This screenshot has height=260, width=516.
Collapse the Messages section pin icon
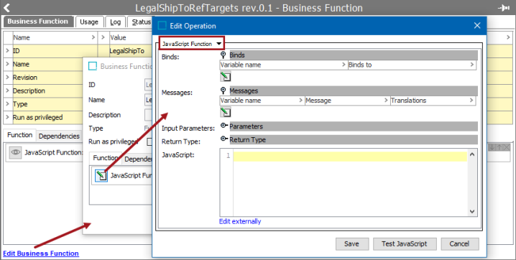point(223,90)
